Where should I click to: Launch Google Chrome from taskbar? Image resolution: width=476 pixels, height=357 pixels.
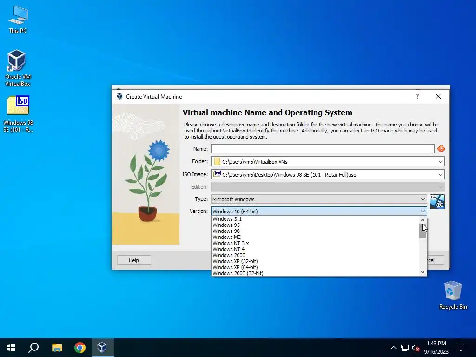[x=80, y=348]
